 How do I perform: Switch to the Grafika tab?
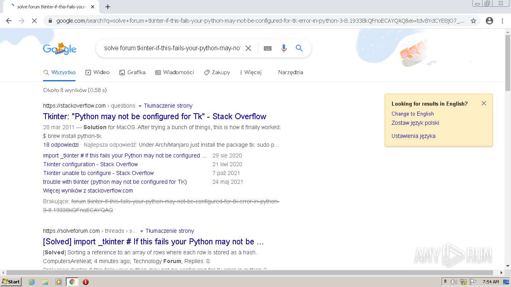133,72
